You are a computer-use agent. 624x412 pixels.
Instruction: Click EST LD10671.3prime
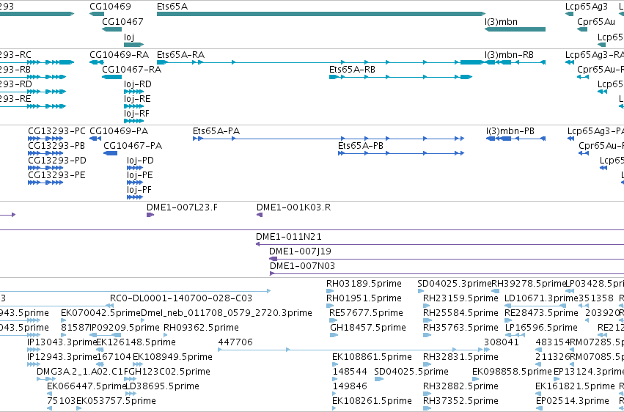coord(541,298)
